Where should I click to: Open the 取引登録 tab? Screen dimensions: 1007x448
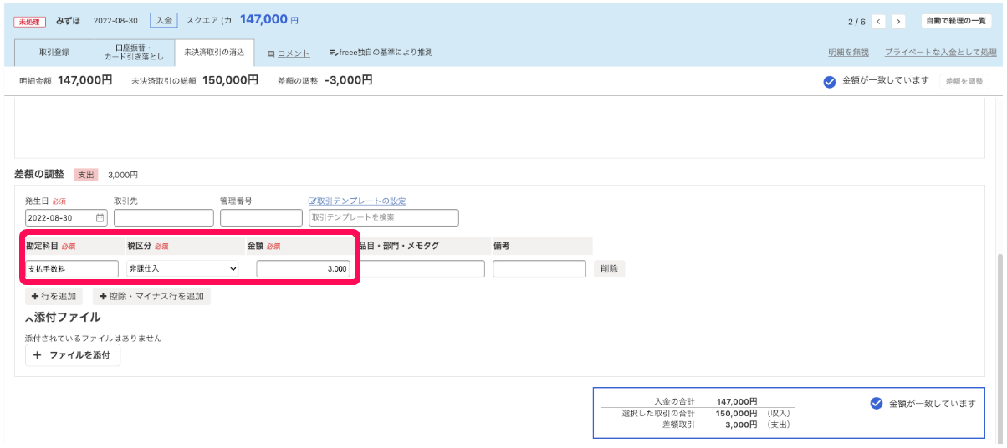(x=54, y=53)
